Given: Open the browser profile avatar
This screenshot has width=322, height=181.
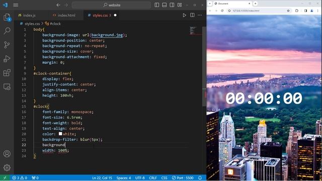Looking at the screenshot, I should pyautogui.click(x=312, y=11).
